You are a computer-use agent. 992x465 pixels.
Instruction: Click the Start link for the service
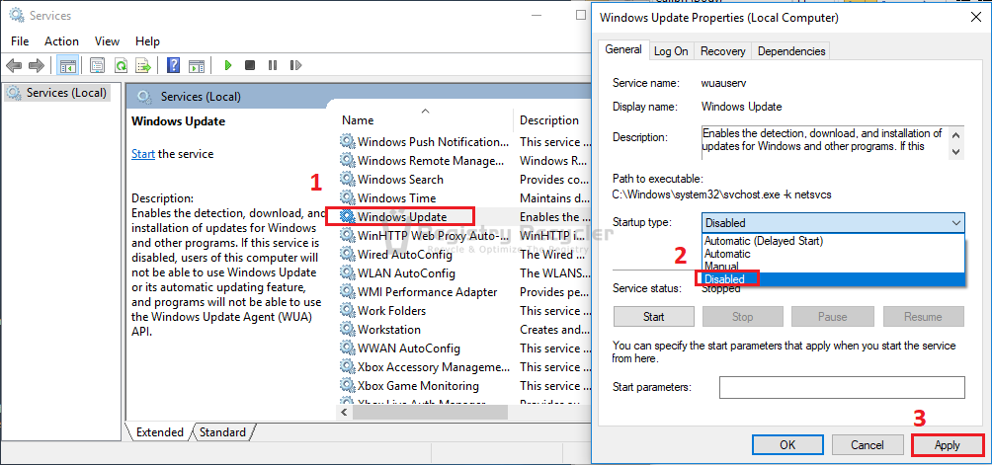click(x=143, y=154)
